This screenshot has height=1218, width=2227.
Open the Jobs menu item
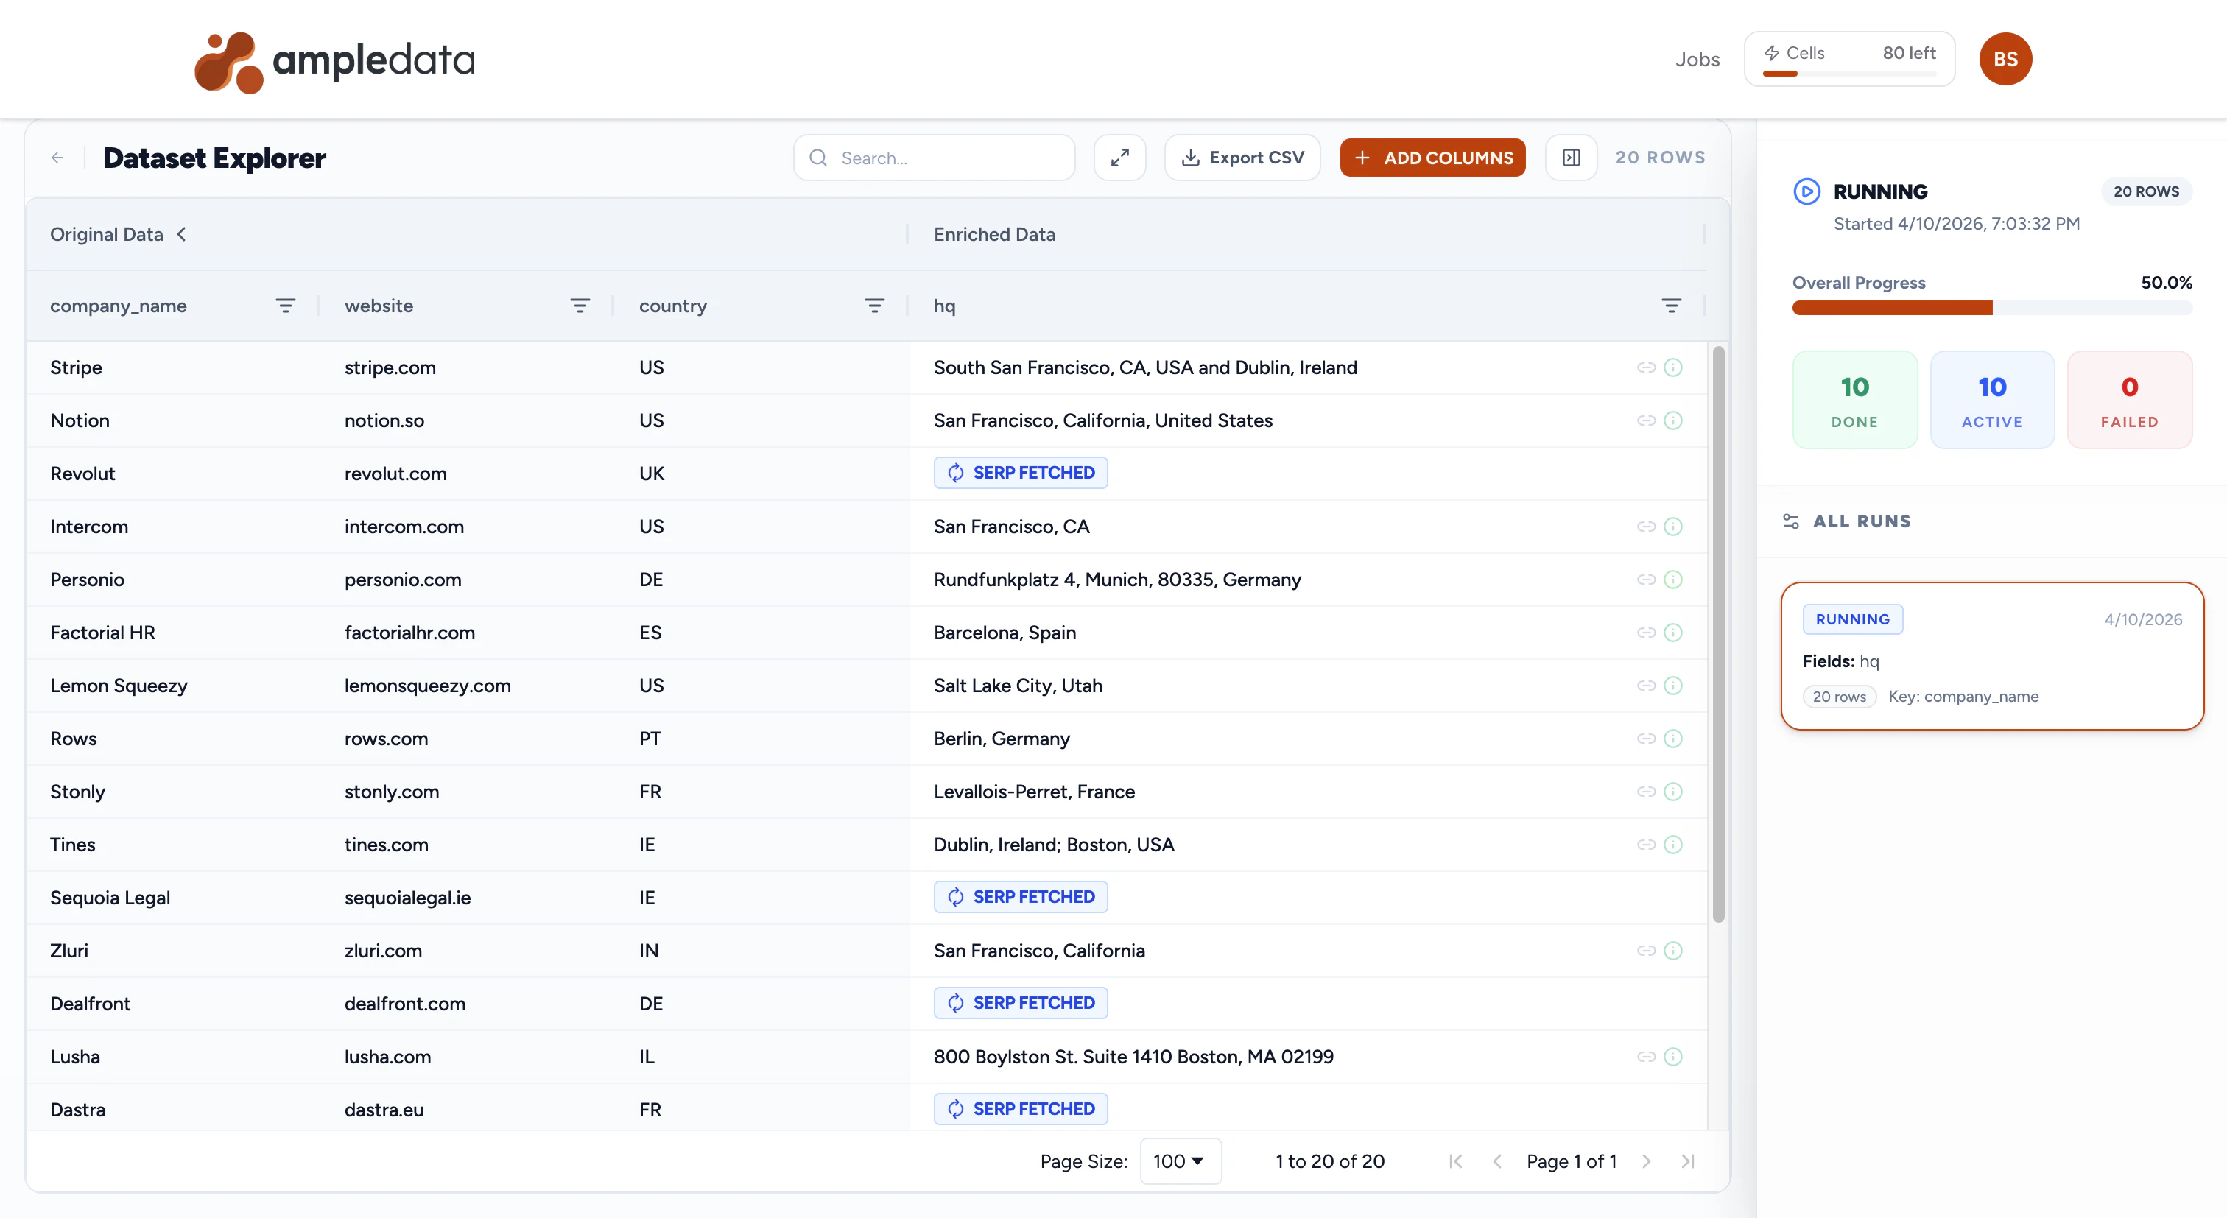(1697, 59)
